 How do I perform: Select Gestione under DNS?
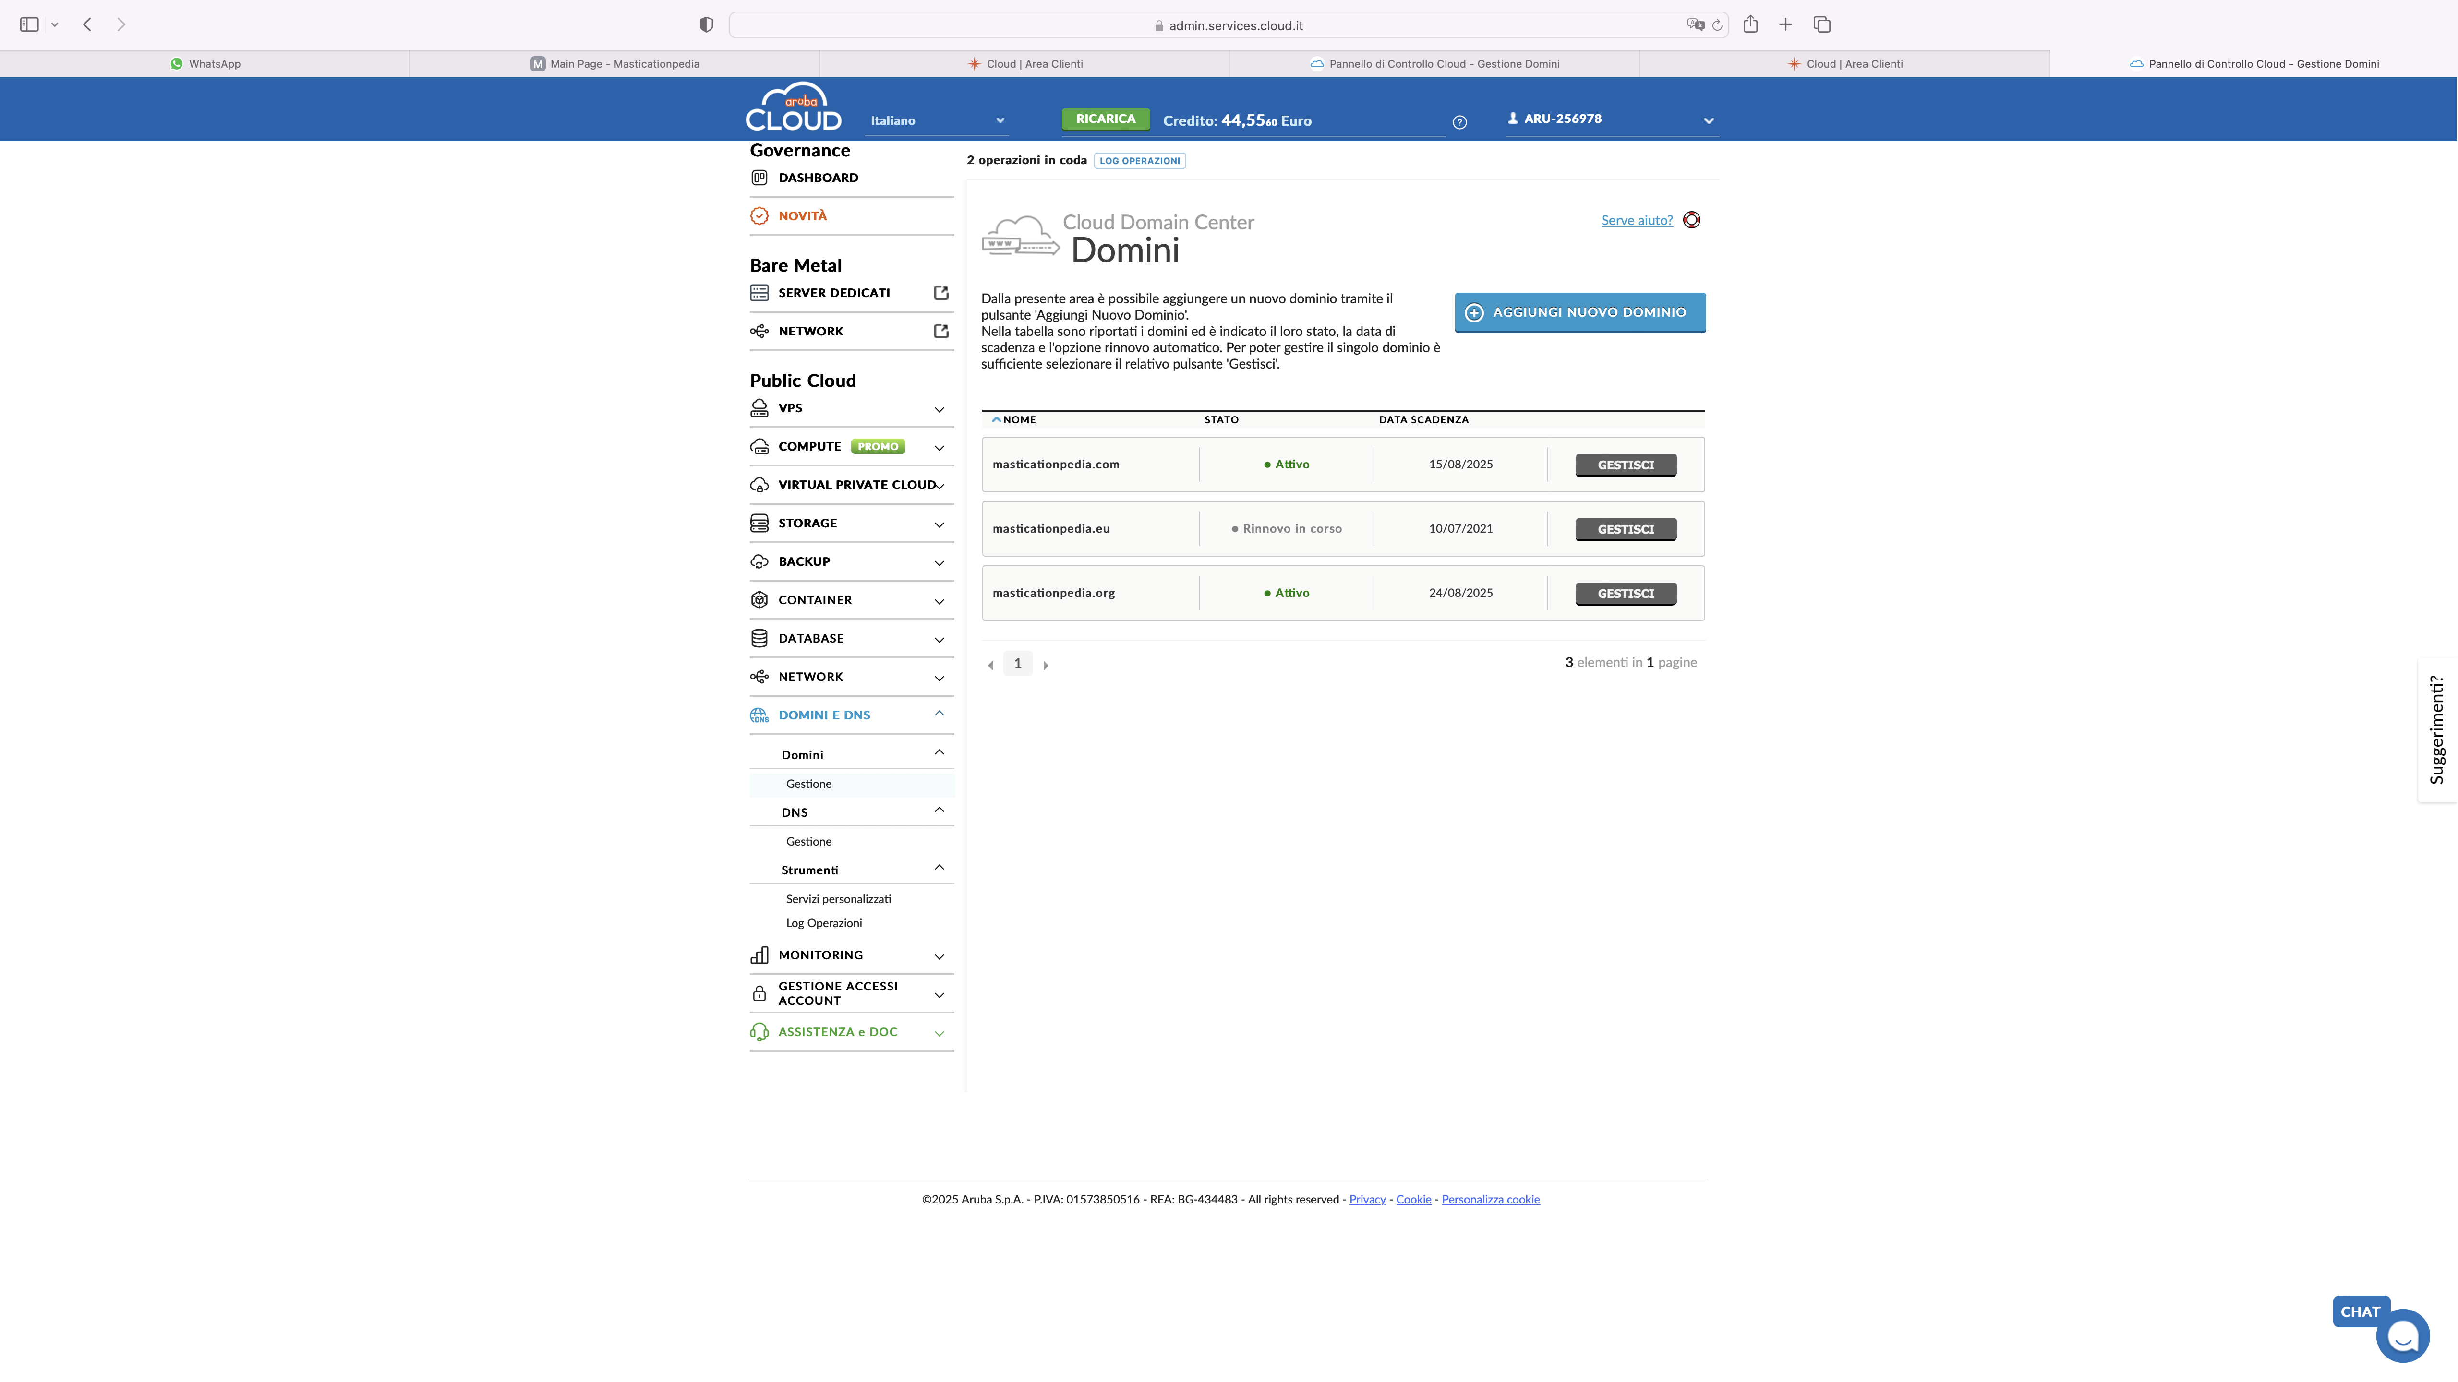point(808,841)
